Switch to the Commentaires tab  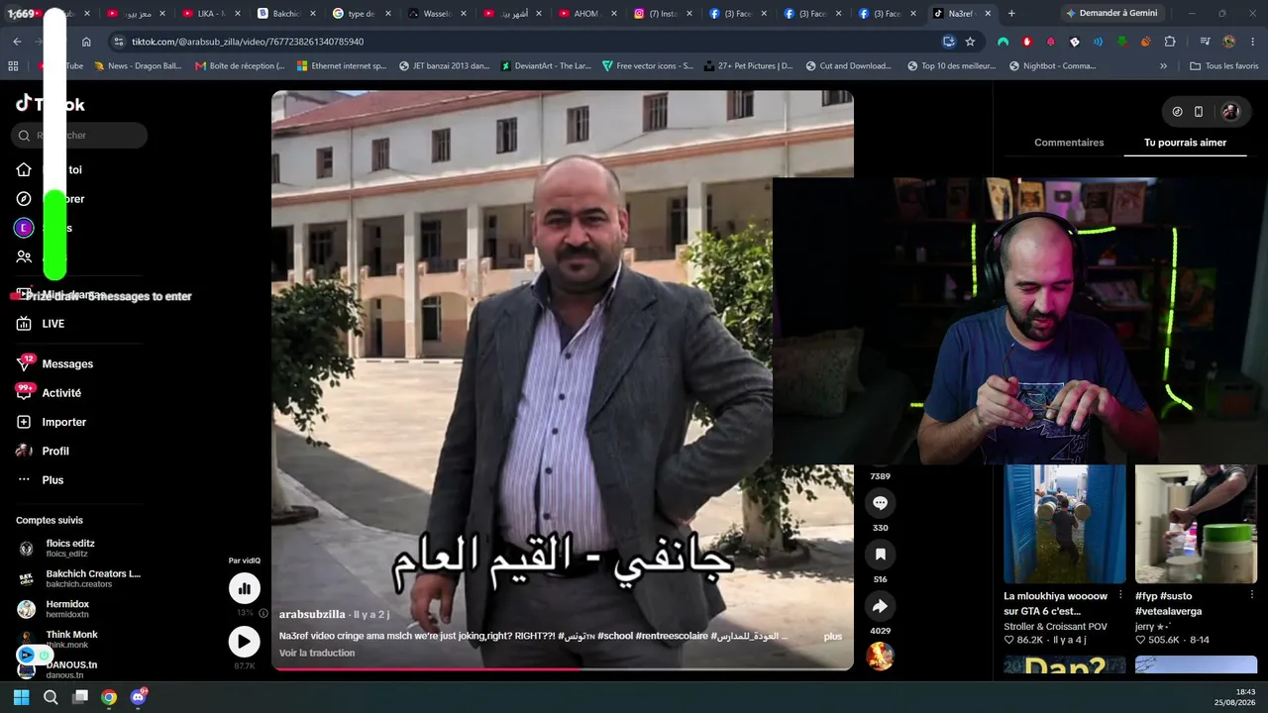[1069, 143]
